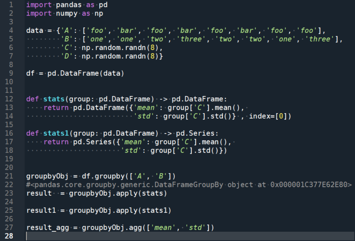
Task: Click the 'data' variable on line 4
Action: [35, 30]
